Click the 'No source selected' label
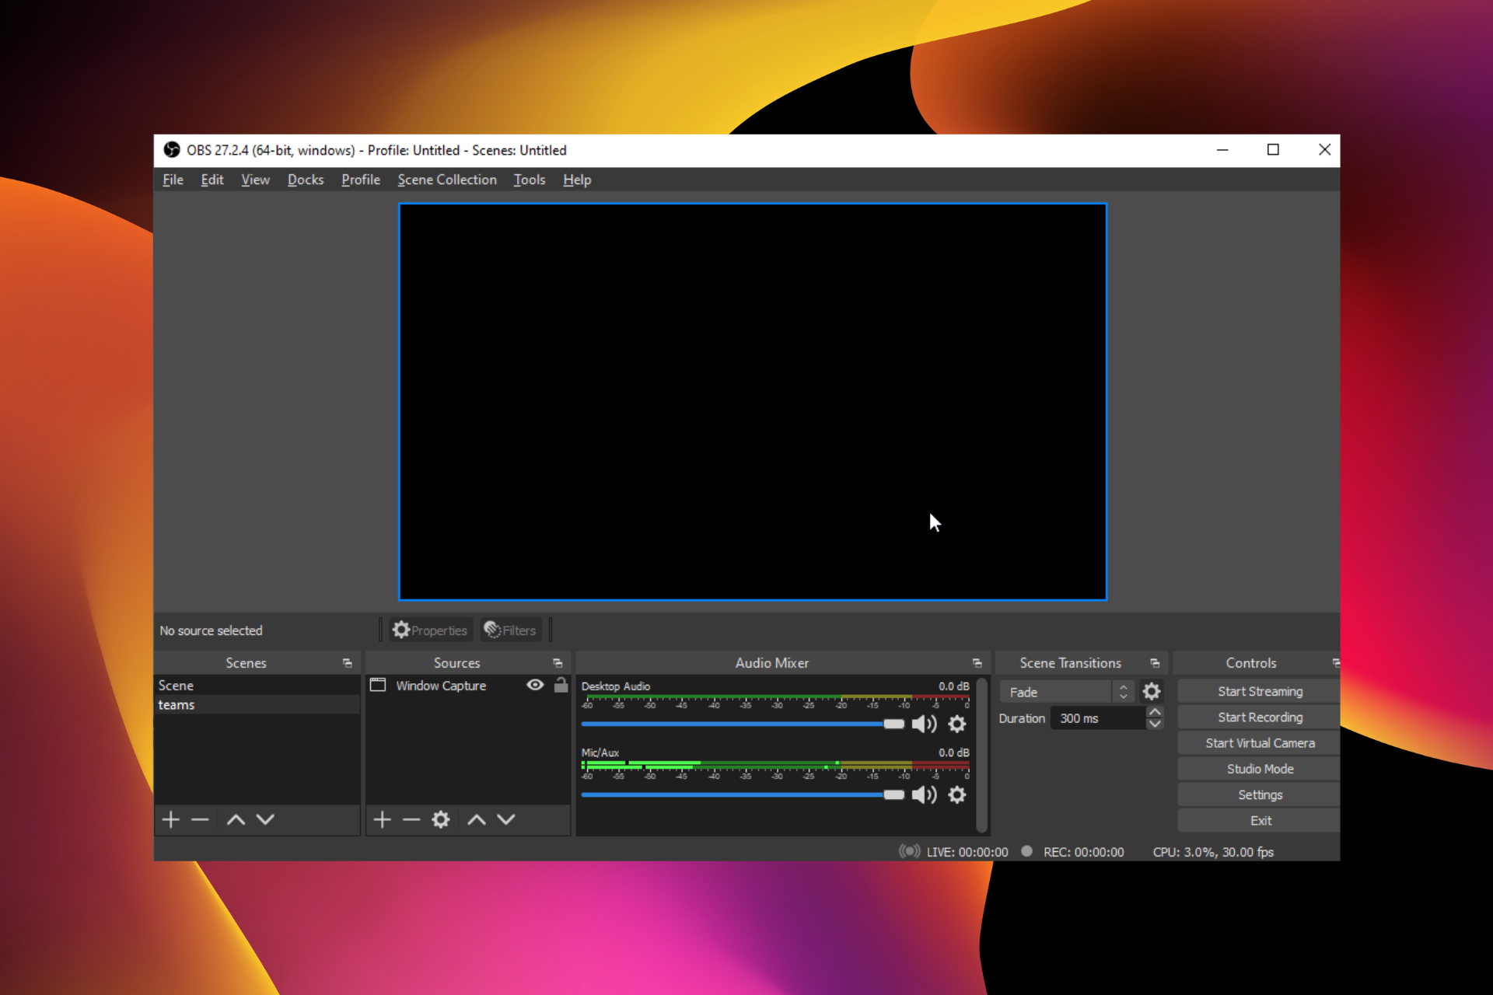 pyautogui.click(x=211, y=630)
